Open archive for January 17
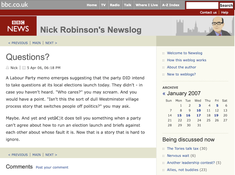235x175 pixels. (x=199, y=115)
